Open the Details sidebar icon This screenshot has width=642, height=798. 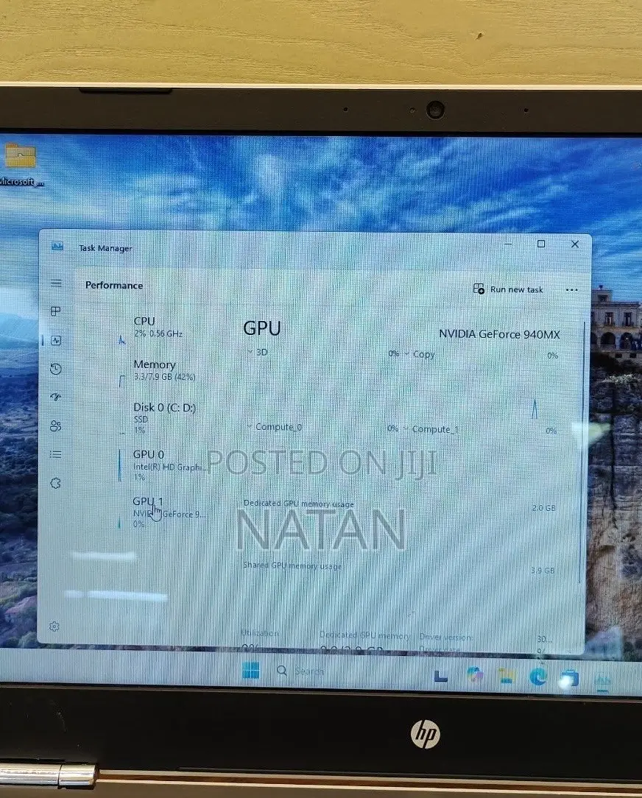tap(56, 454)
